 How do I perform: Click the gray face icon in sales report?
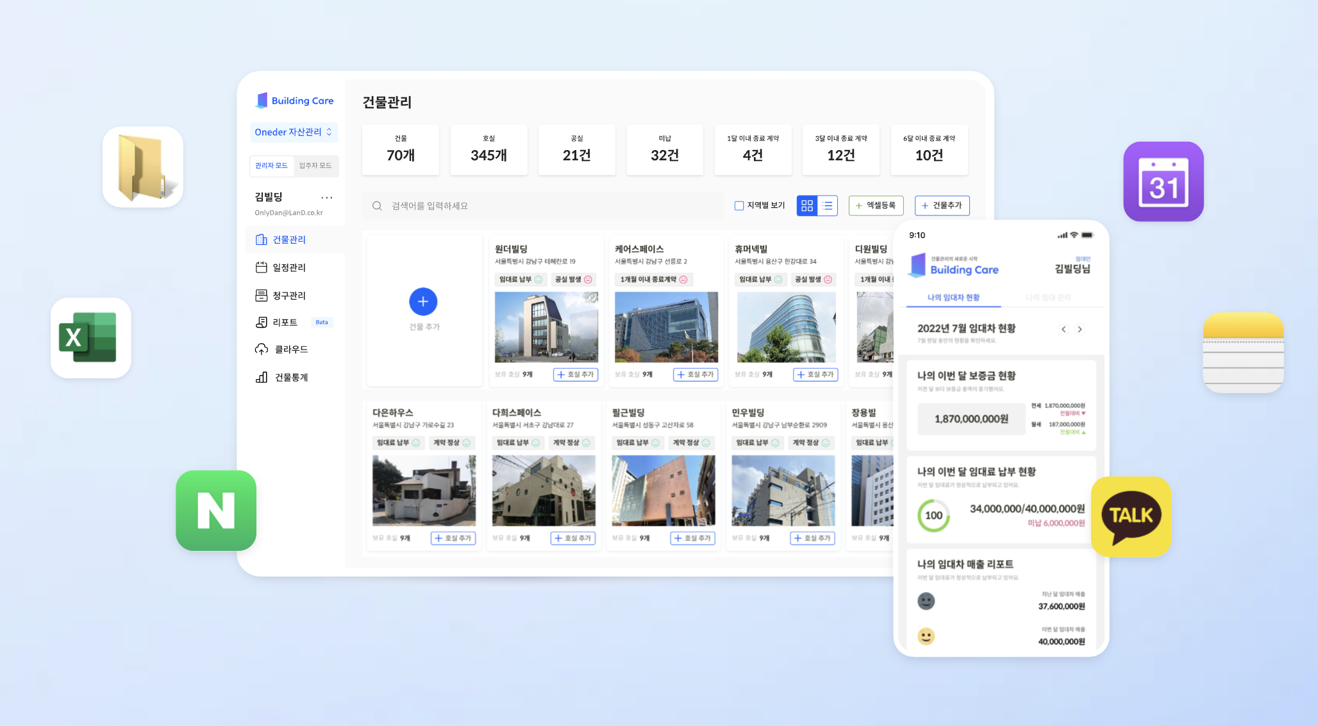tap(926, 601)
